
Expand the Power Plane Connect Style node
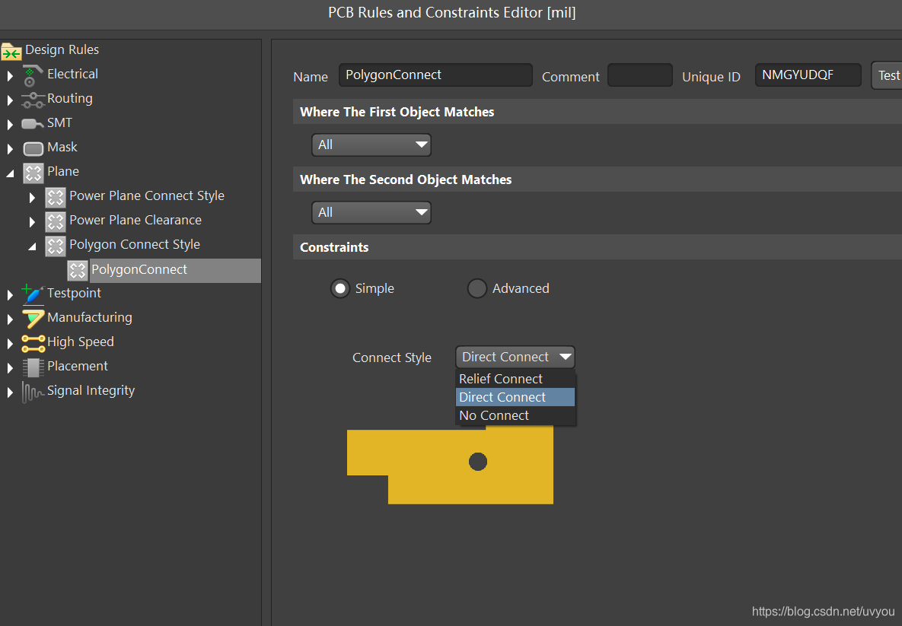[x=32, y=196]
